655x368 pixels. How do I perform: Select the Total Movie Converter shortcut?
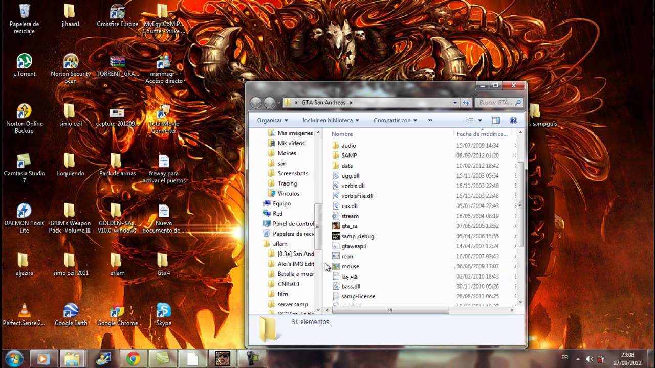[164, 119]
